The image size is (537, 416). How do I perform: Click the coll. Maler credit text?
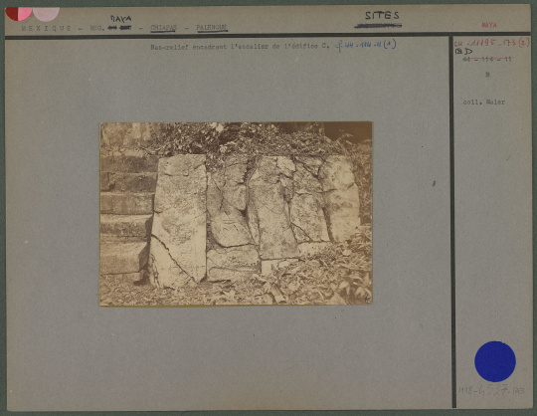[x=484, y=103]
